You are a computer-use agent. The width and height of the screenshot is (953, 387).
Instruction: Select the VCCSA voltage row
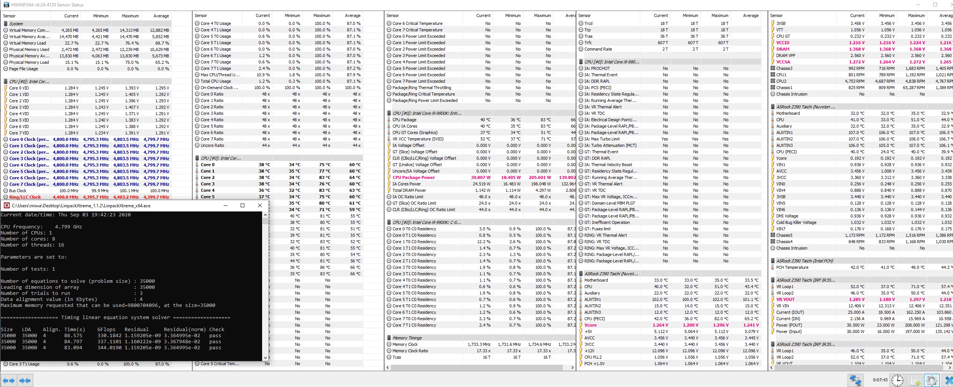[861, 62]
